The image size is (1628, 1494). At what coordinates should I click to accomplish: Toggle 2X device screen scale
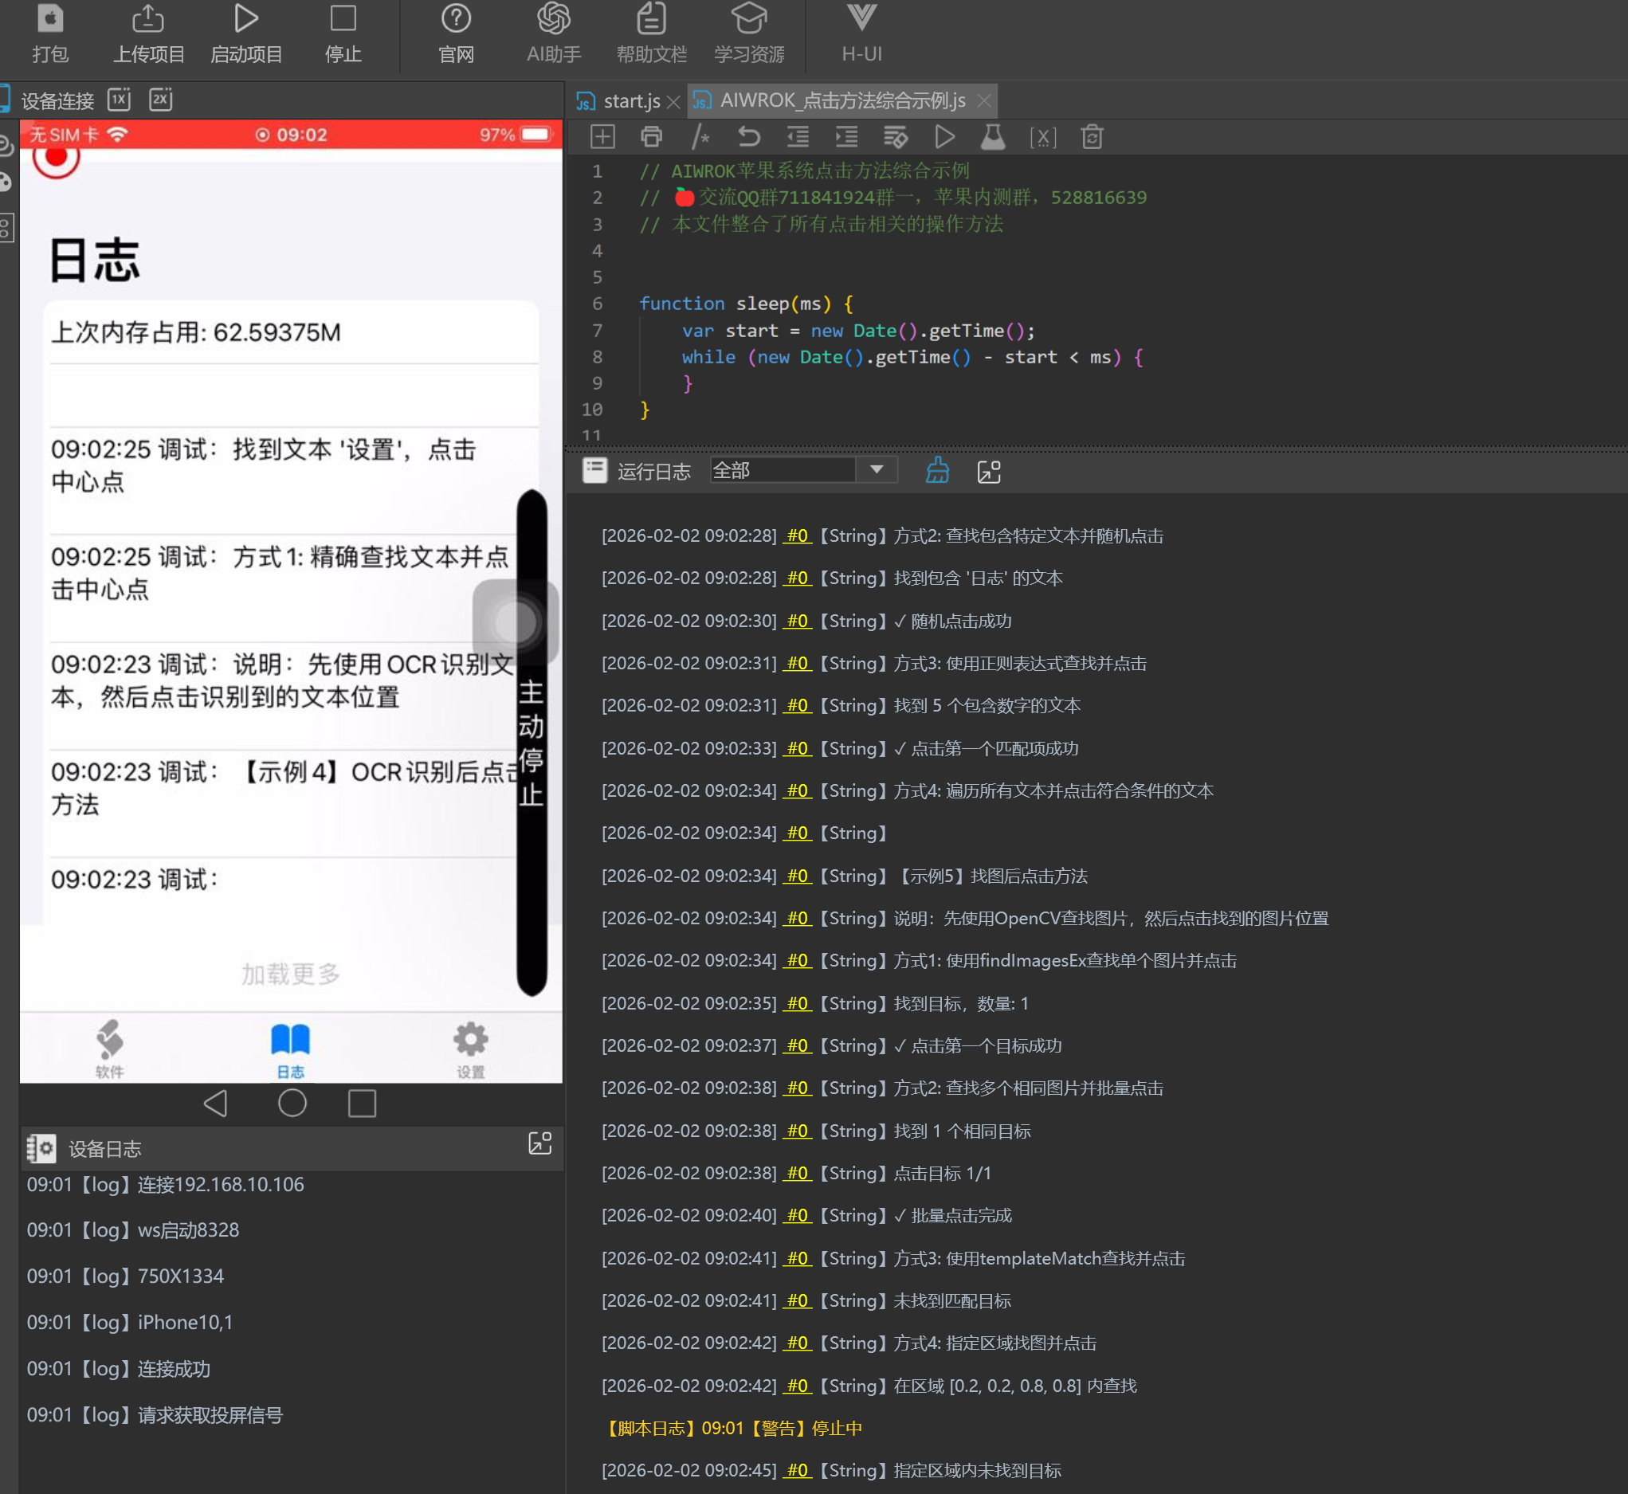161,100
